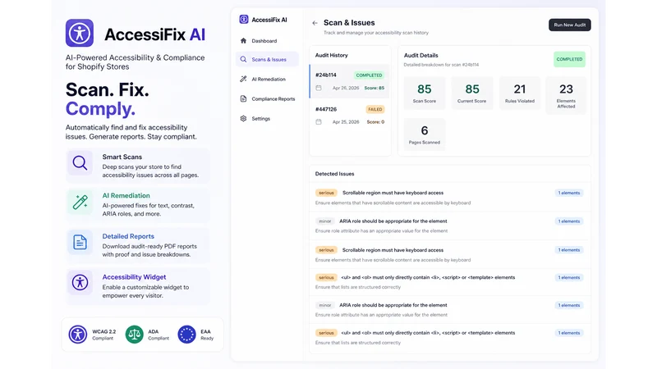Screen dimensions: 657x369
Task: Click the AI Remediation wand icon in sidebar
Action: tap(243, 79)
